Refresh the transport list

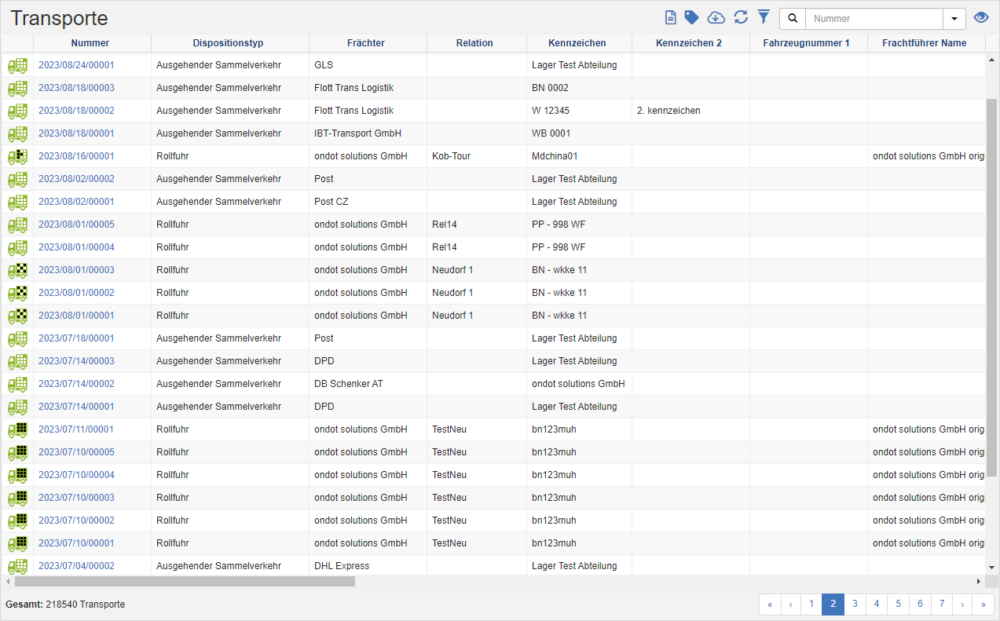click(x=741, y=17)
